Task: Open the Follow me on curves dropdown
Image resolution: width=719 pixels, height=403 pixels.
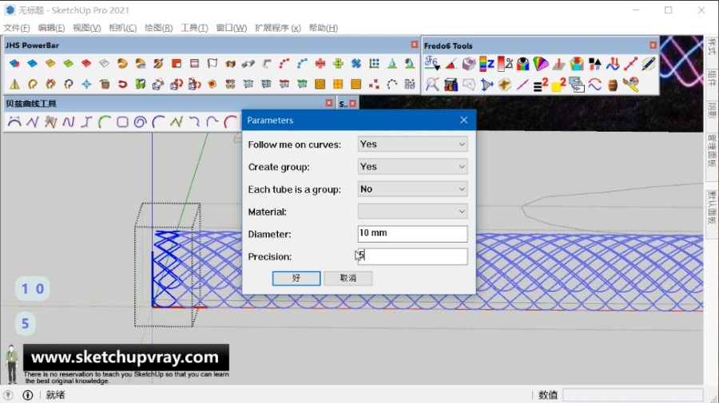Action: [412, 144]
